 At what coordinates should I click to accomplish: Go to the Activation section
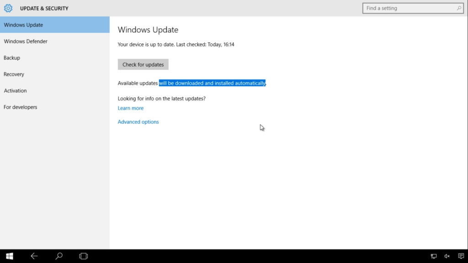click(x=55, y=90)
